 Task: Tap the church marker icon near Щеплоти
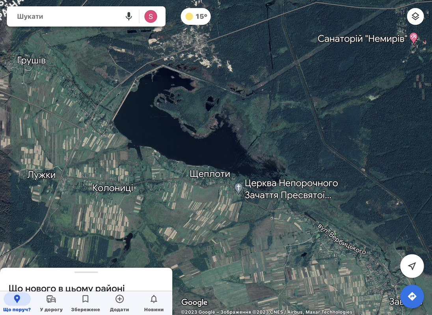coord(238,188)
